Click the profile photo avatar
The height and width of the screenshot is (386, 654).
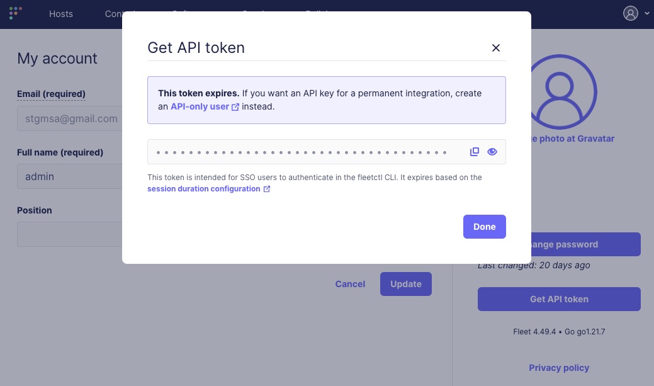coord(560,91)
